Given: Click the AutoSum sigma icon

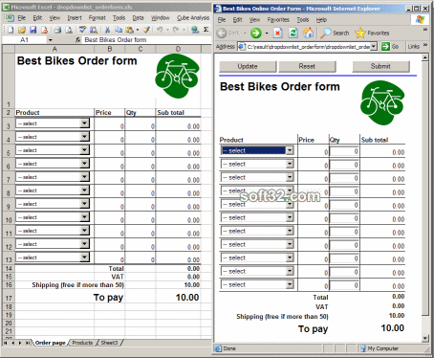Looking at the screenshot, I should (x=206, y=30).
